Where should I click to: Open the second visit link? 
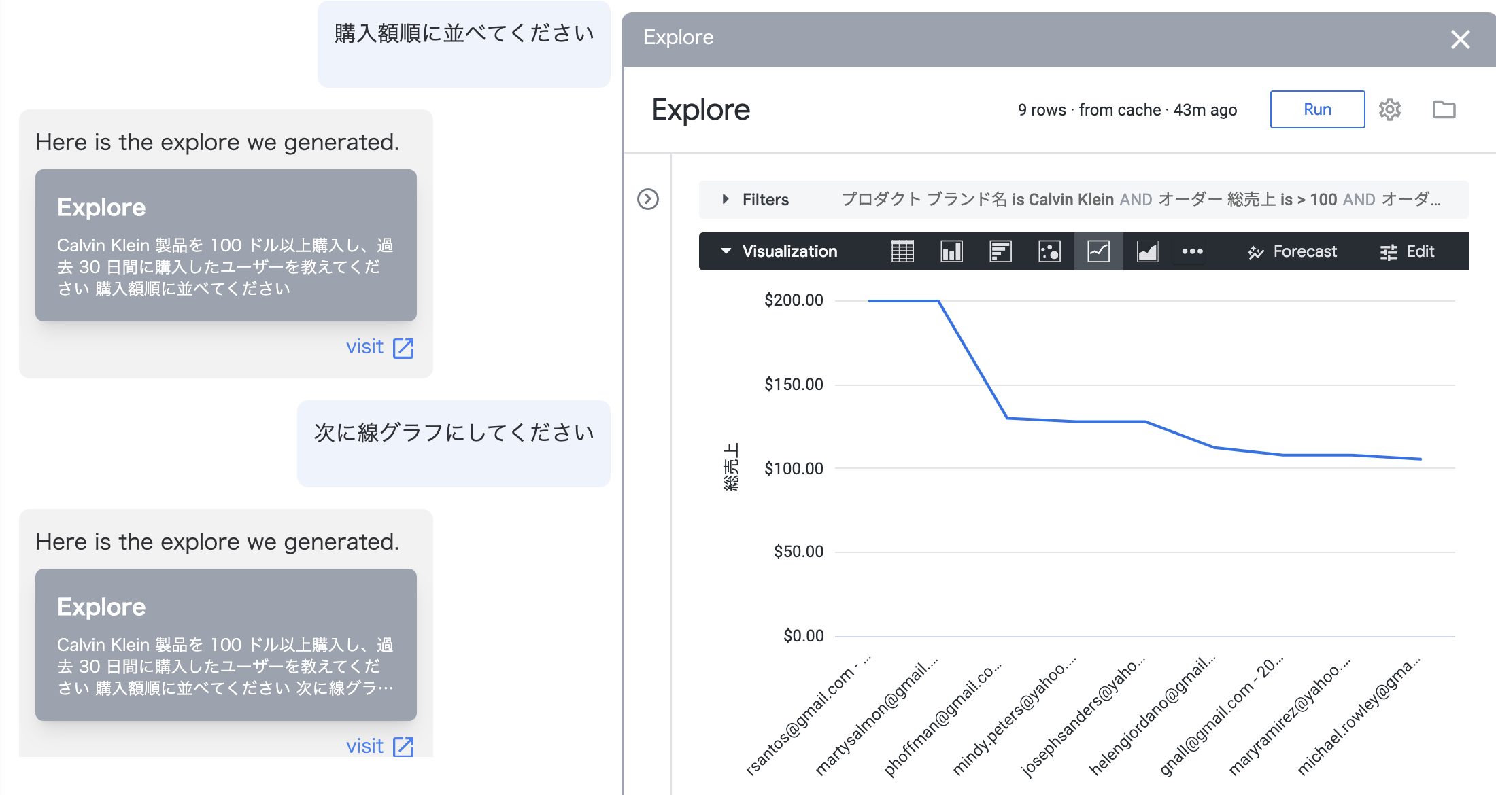[379, 746]
